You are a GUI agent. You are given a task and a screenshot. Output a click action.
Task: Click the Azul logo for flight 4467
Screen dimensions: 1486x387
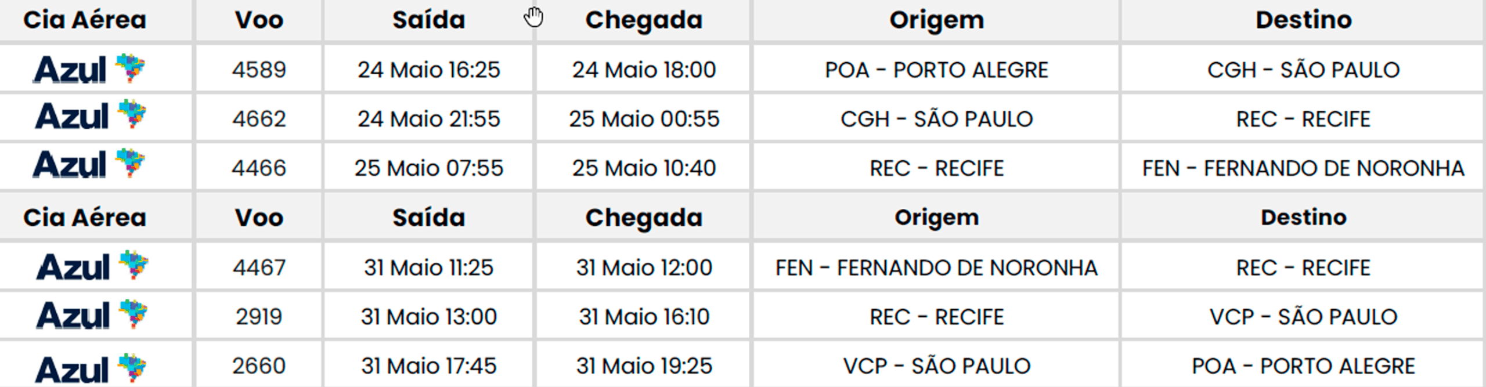[92, 266]
